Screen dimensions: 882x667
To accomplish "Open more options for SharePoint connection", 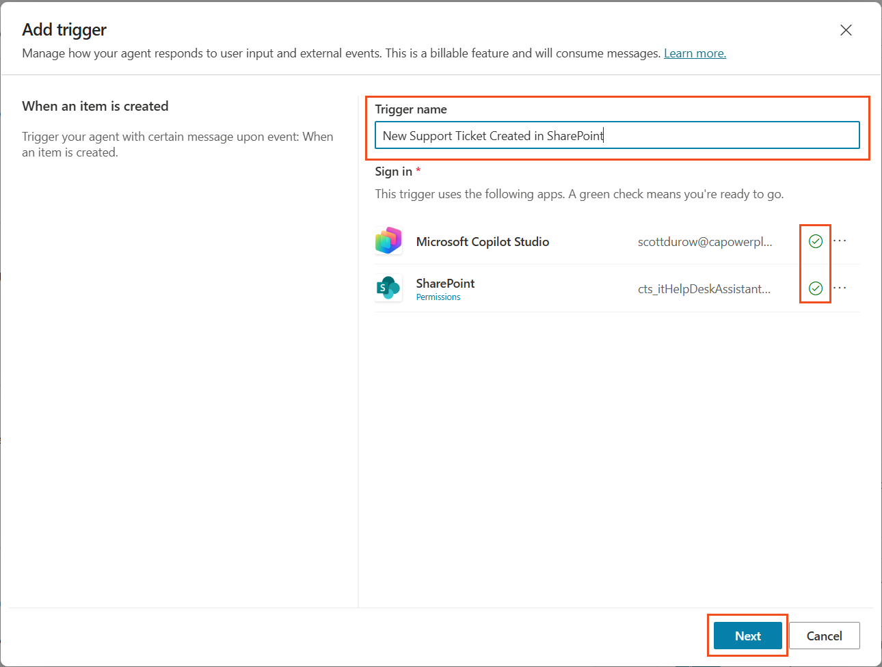I will coord(840,286).
